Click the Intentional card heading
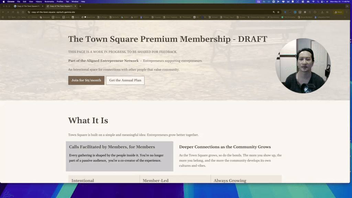Screen dimensions: 352x198 tap(82, 180)
